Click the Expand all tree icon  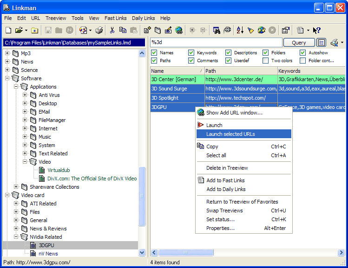[192, 30]
